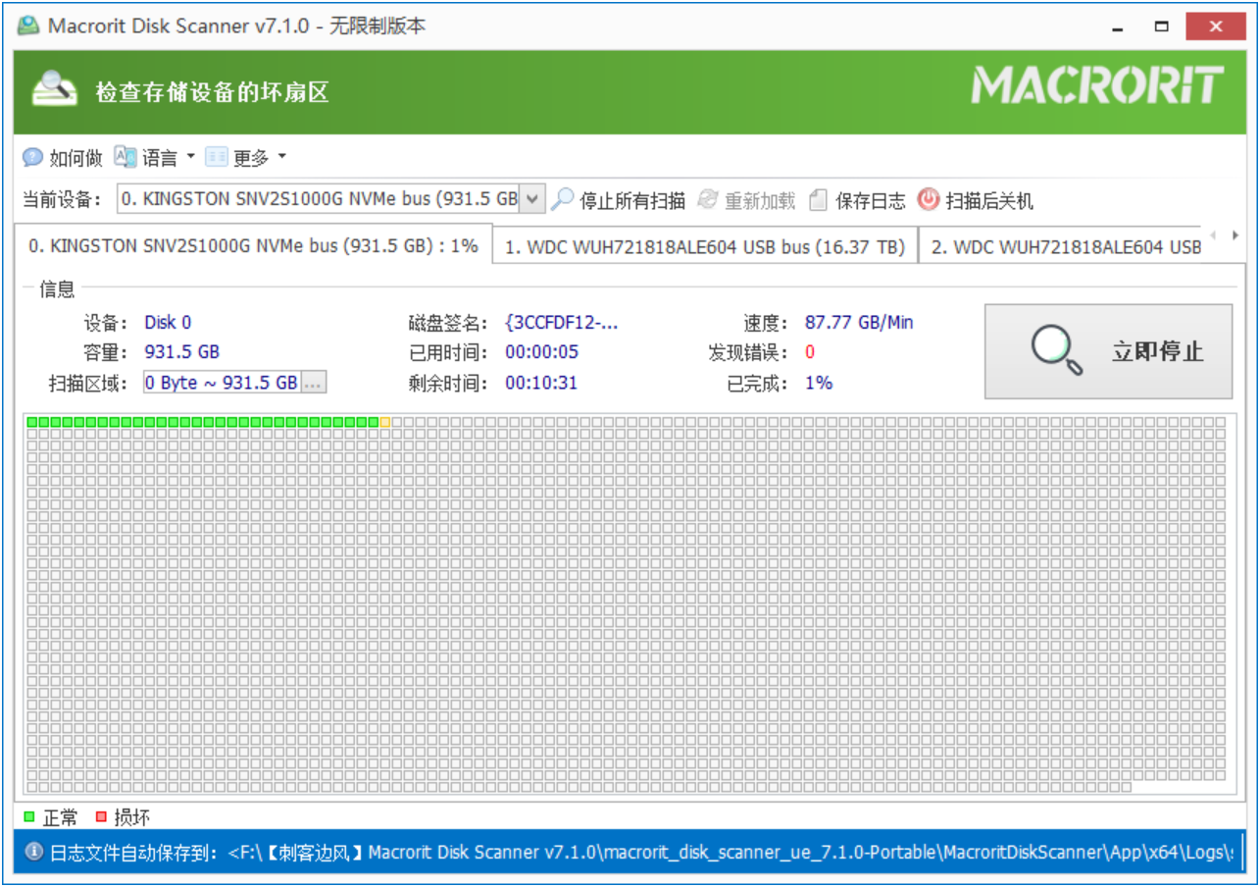
Task: Click the log file path in status bar
Action: 730,852
